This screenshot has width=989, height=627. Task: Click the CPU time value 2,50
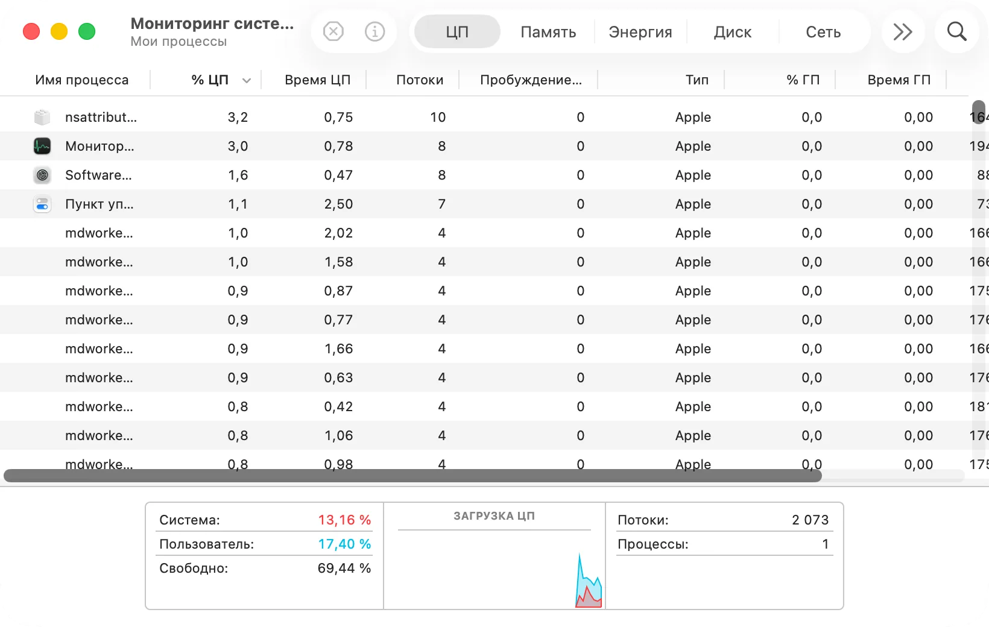338,204
